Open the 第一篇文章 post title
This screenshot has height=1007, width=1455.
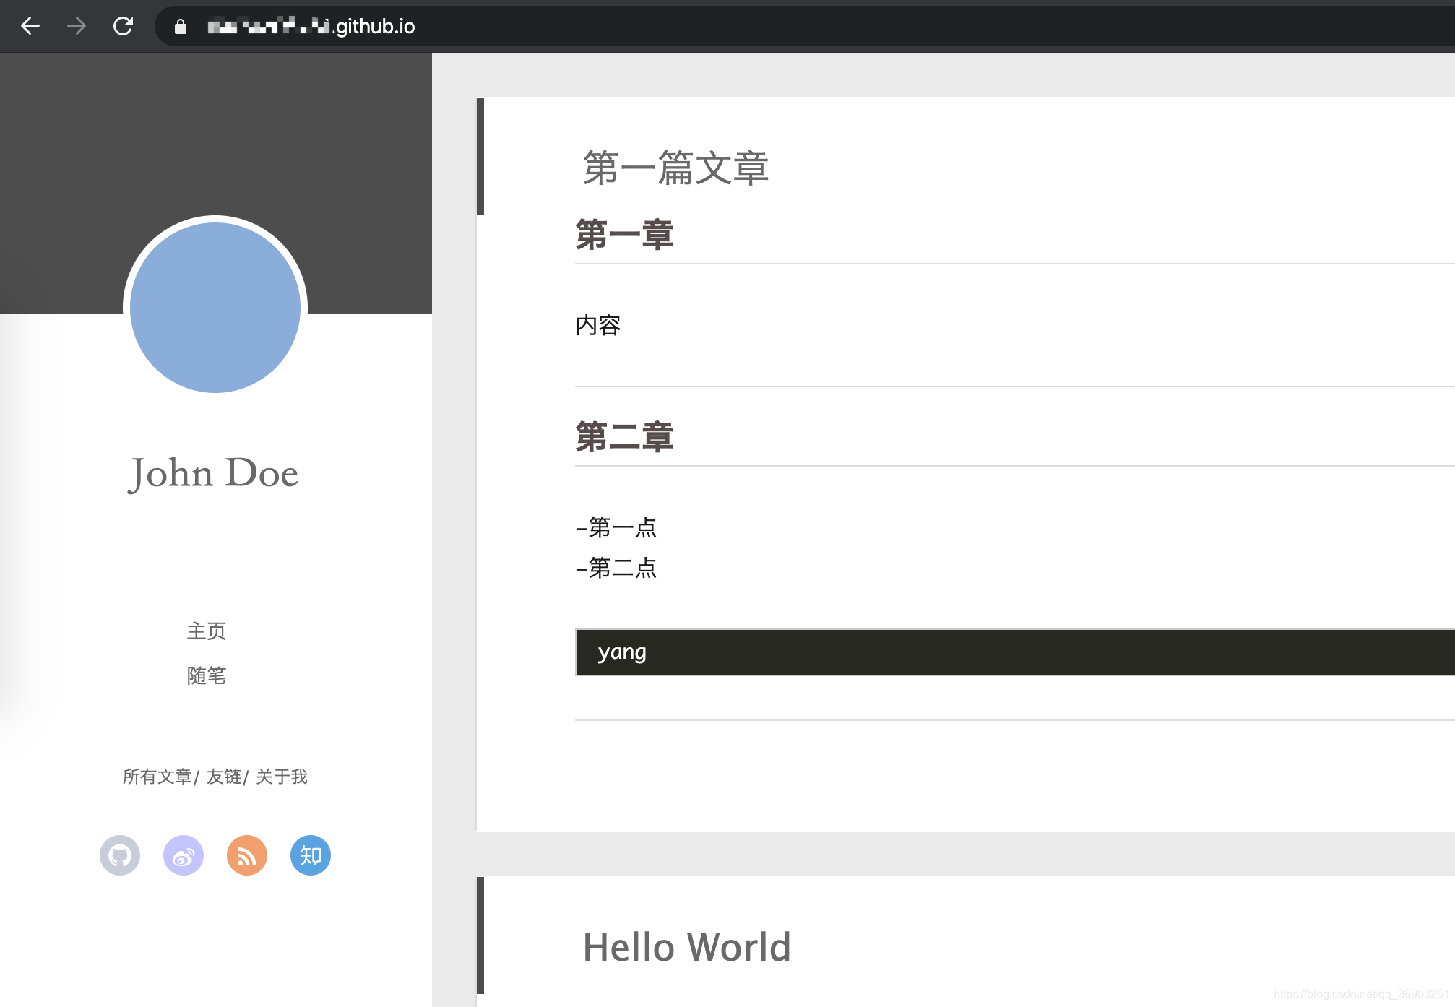(675, 168)
